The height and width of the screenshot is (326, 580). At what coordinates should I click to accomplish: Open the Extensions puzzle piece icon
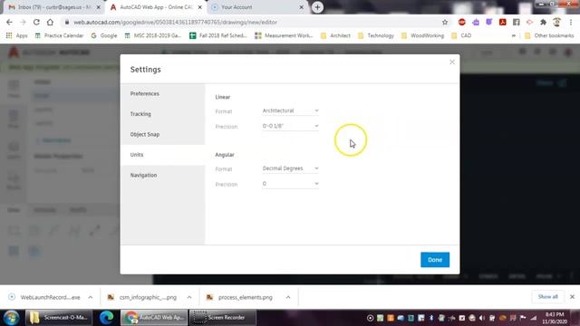click(543, 22)
